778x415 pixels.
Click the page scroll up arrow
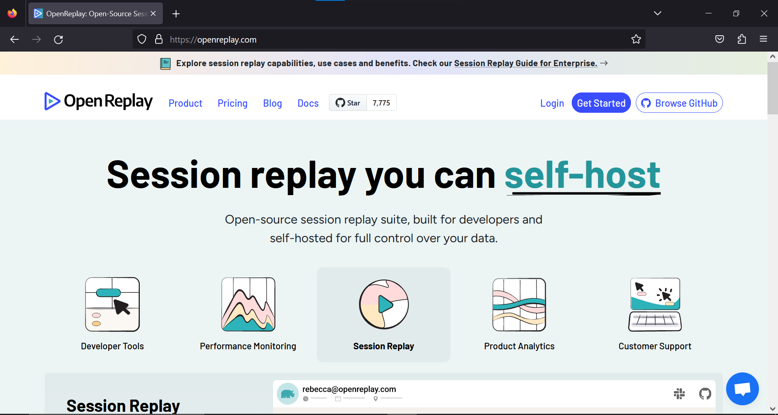[772, 57]
